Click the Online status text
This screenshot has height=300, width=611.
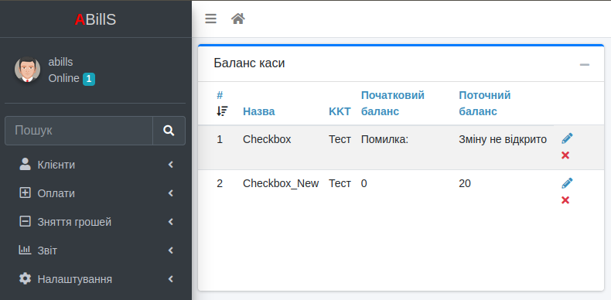pos(64,78)
